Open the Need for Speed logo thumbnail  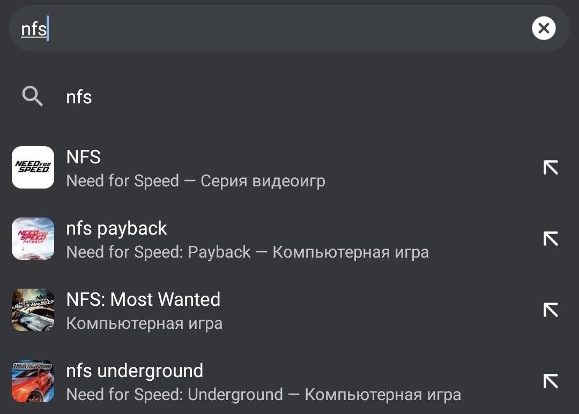tap(33, 168)
